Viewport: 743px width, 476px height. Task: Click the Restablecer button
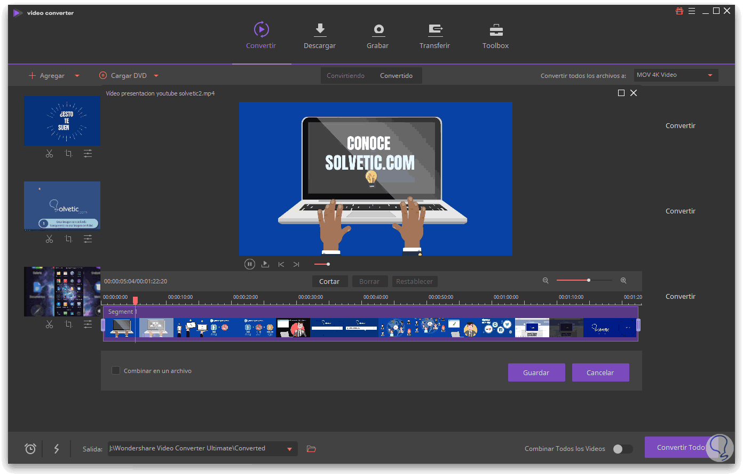(x=415, y=281)
